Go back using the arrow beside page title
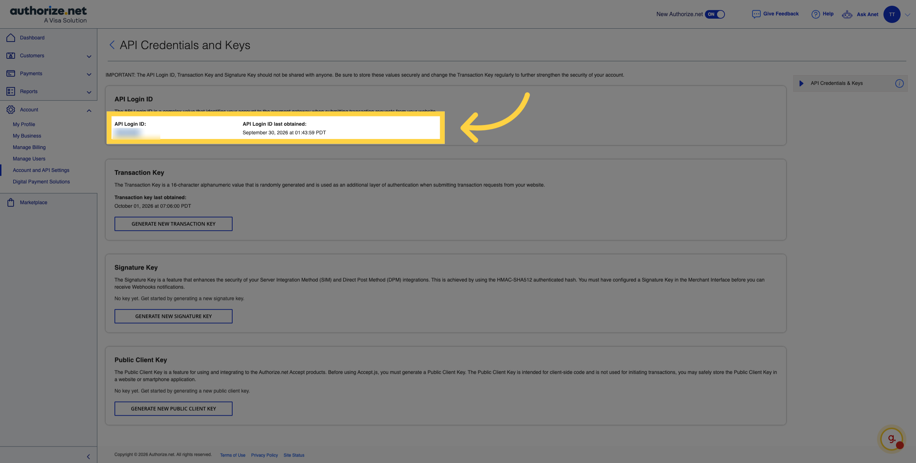Image resolution: width=916 pixels, height=463 pixels. (112, 45)
